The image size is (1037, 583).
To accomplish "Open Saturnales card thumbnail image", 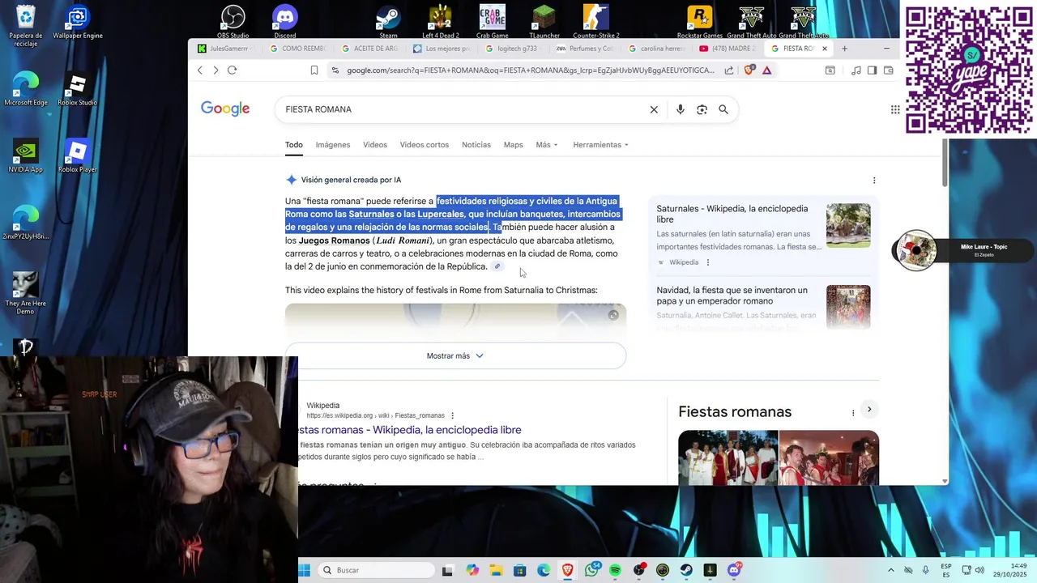I will [x=848, y=226].
